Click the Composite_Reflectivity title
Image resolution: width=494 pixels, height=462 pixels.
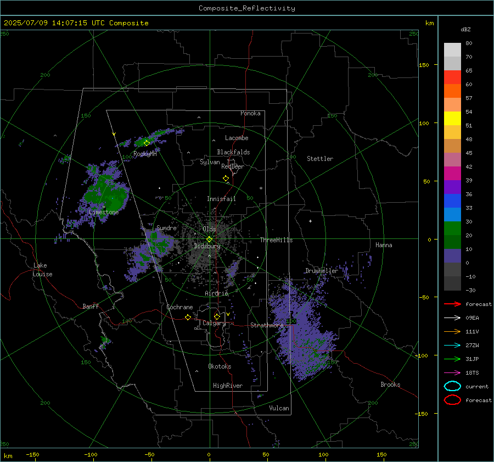pos(247,8)
